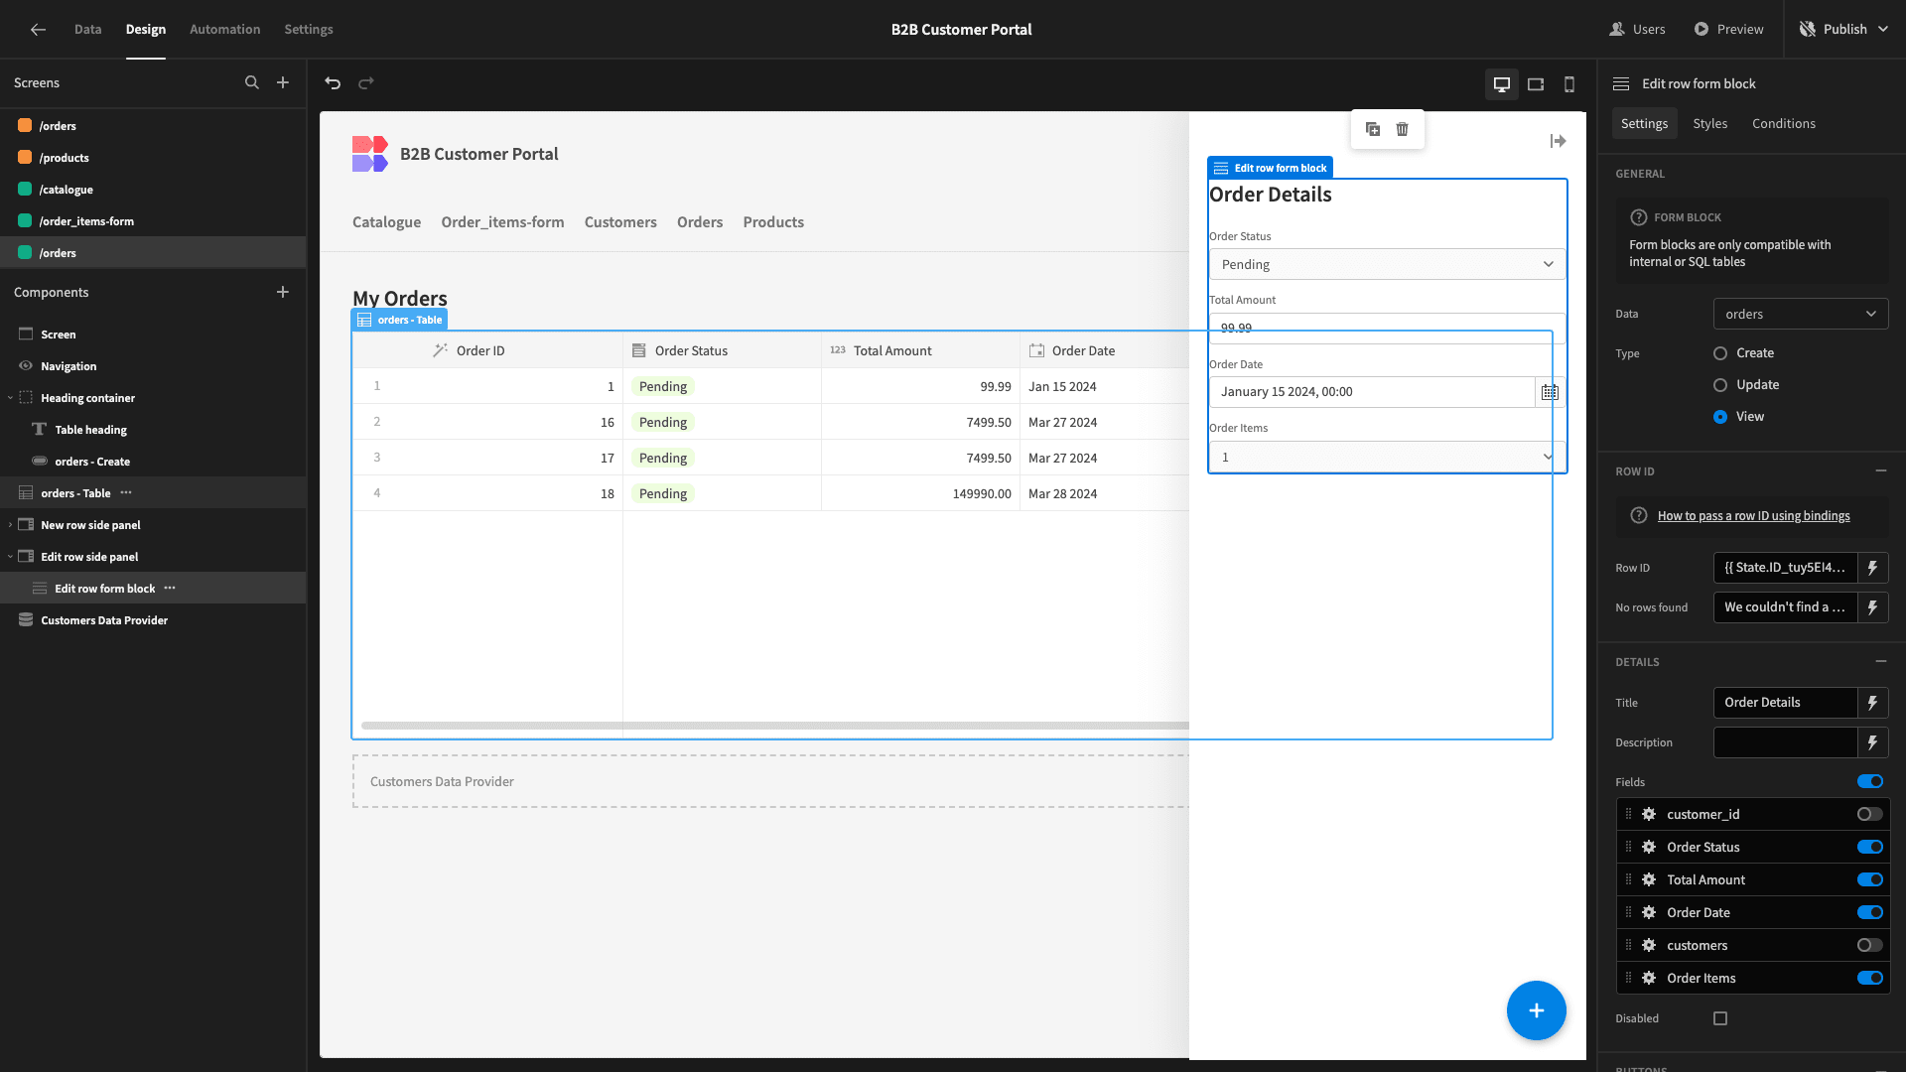Open Title binding lightning icon
This screenshot has height=1072, width=1906.
click(1873, 703)
